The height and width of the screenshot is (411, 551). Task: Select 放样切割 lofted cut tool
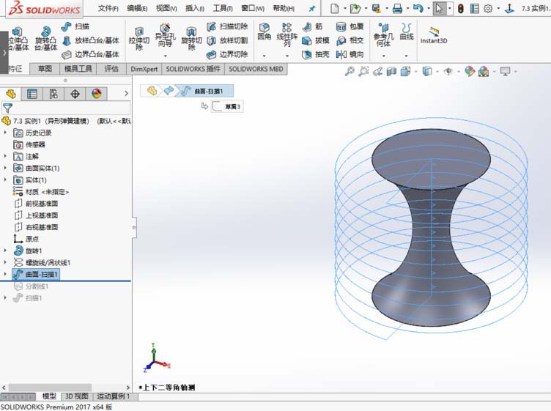pyautogui.click(x=227, y=40)
